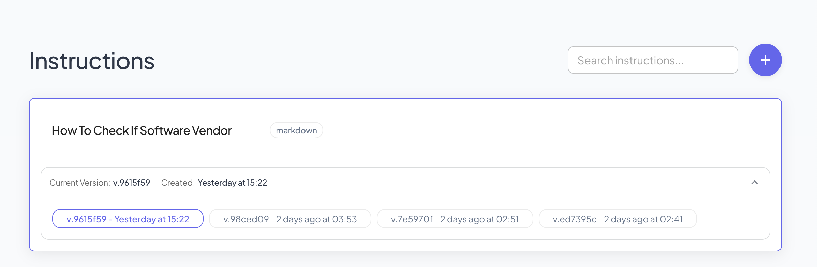817x267 pixels.
Task: Click the "Current Version:" label text
Action: point(80,183)
